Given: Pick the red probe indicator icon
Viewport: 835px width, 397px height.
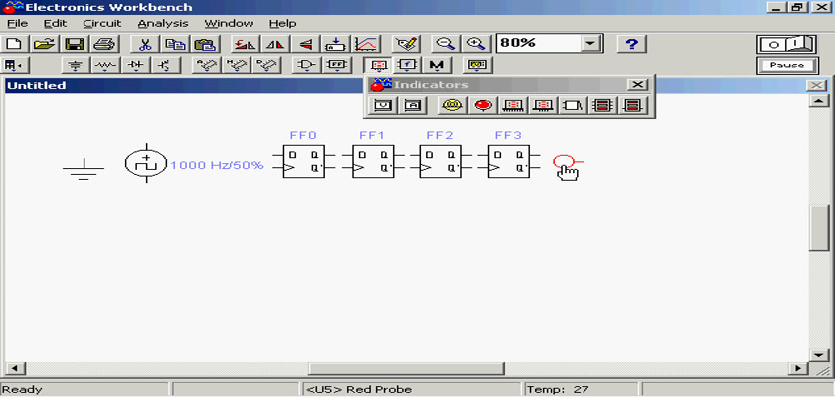Looking at the screenshot, I should click(x=483, y=105).
